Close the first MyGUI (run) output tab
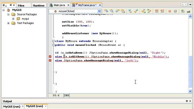 point(23,106)
